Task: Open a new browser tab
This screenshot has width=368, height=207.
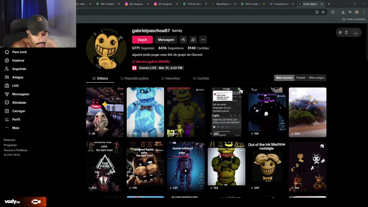Action: click(329, 4)
